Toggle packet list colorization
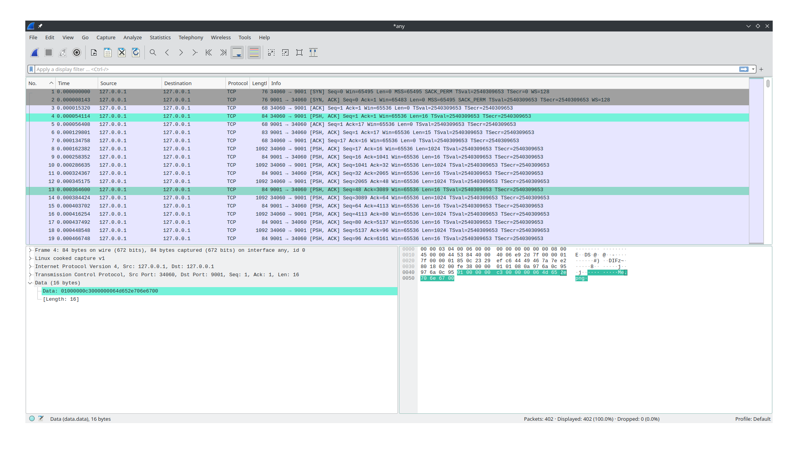This screenshot has width=798, height=453. 254,52
